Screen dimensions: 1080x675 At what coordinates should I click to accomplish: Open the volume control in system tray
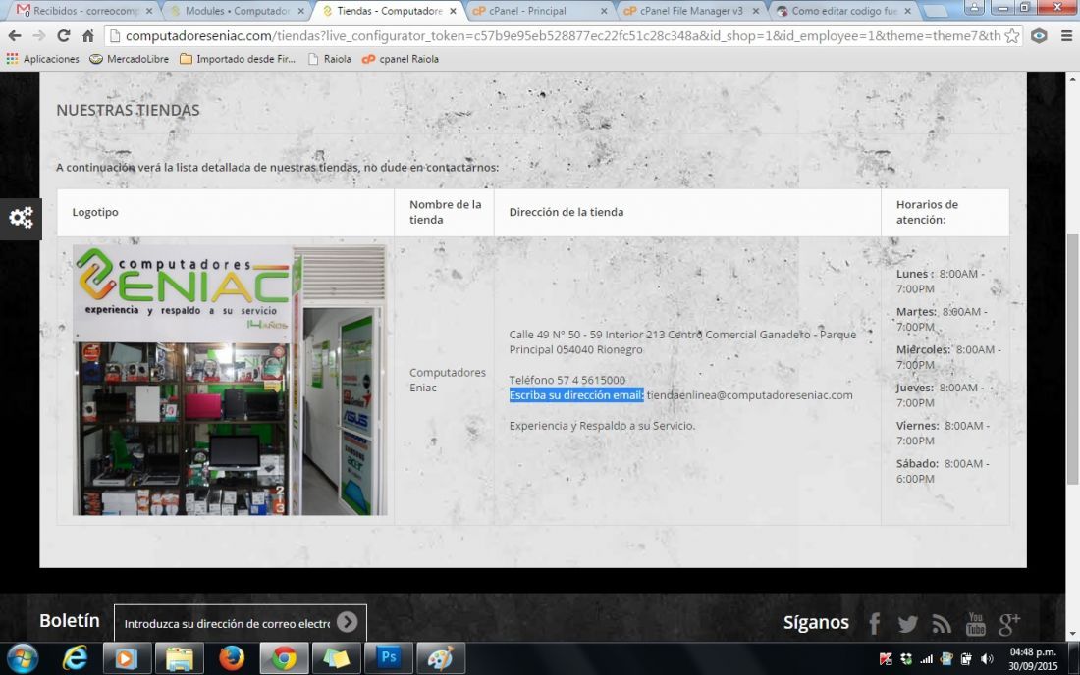coord(987,659)
